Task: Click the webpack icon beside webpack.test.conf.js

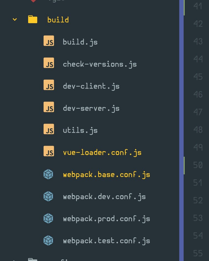Action: [x=48, y=241]
